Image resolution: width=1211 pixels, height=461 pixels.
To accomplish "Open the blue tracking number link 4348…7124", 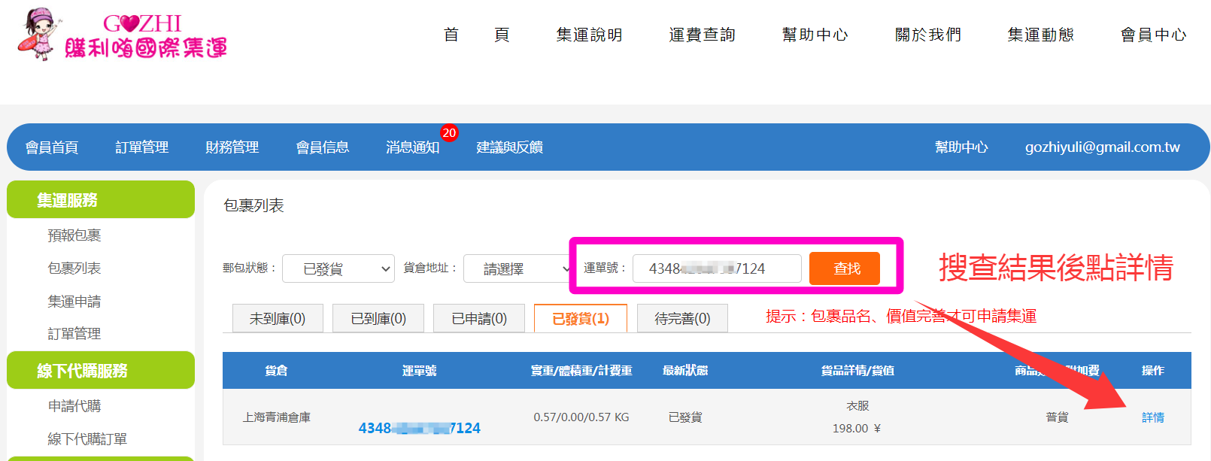I will coord(420,428).
